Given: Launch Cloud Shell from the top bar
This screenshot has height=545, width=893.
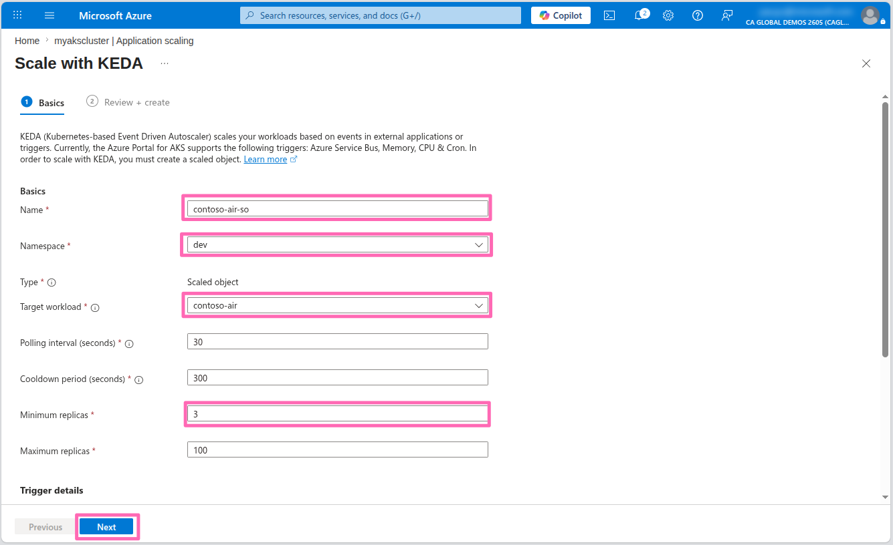Looking at the screenshot, I should pyautogui.click(x=609, y=15).
